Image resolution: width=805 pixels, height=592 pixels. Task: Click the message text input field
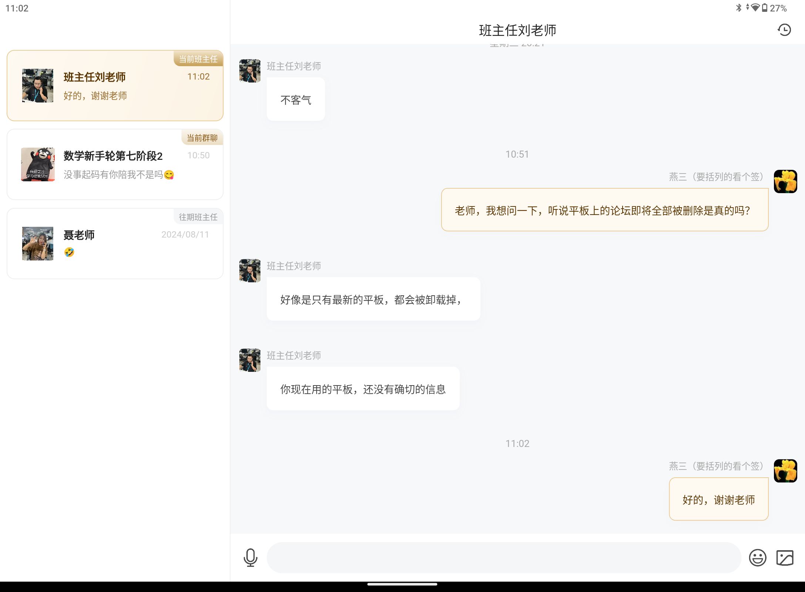point(503,558)
